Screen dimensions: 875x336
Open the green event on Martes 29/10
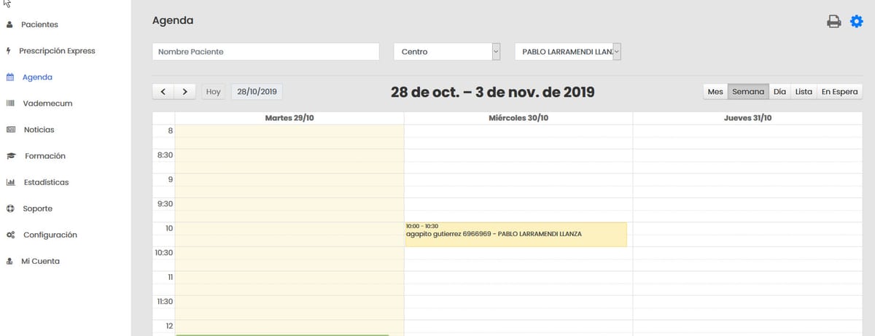(282, 335)
